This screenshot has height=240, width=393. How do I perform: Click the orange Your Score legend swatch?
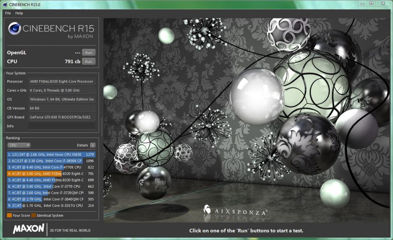click(9, 215)
